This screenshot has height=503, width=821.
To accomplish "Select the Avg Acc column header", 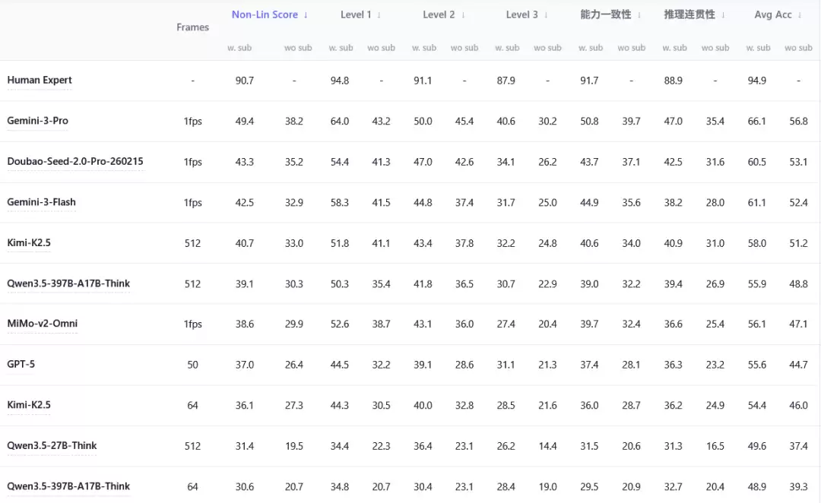I will [773, 14].
